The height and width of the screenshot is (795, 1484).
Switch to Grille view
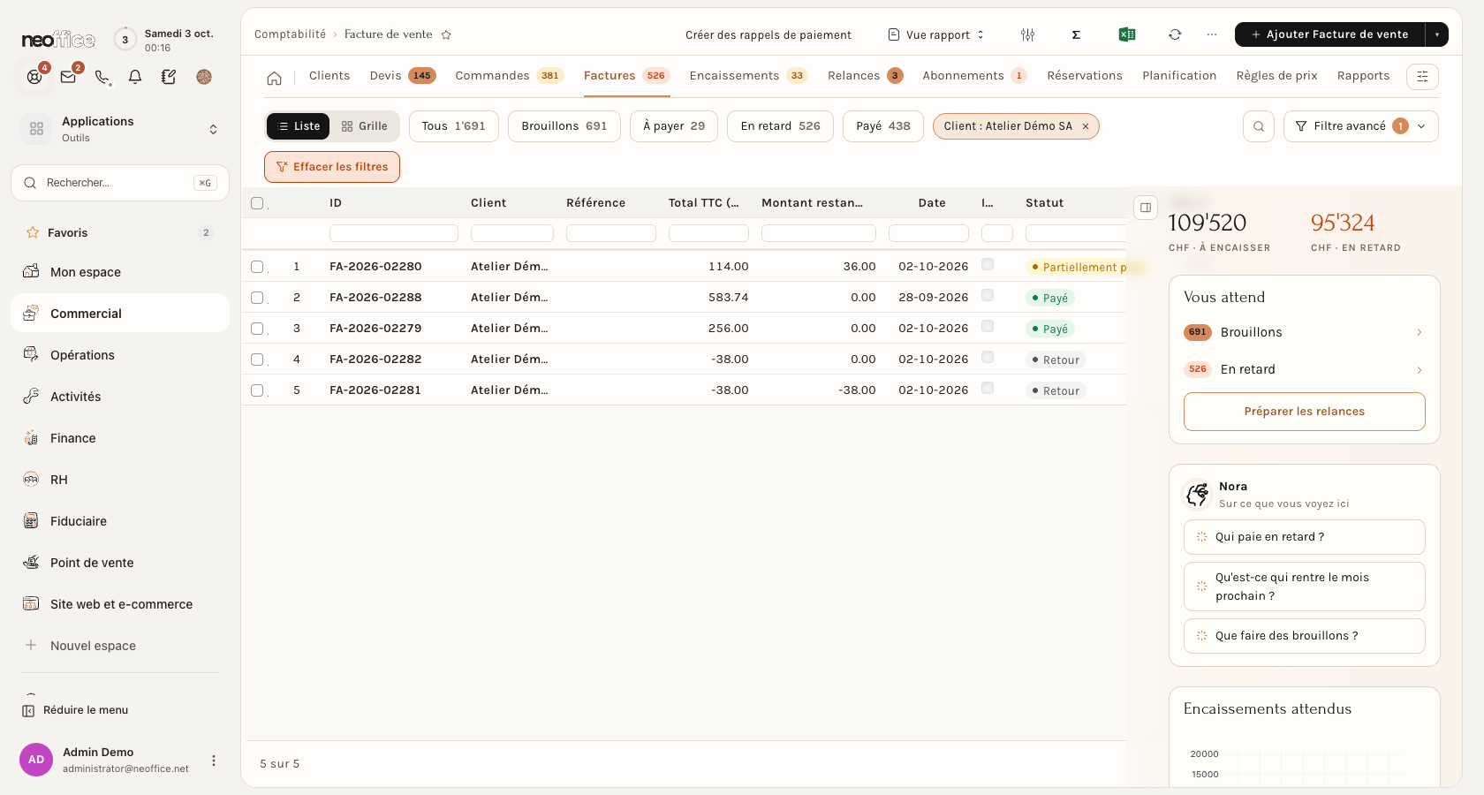(365, 126)
